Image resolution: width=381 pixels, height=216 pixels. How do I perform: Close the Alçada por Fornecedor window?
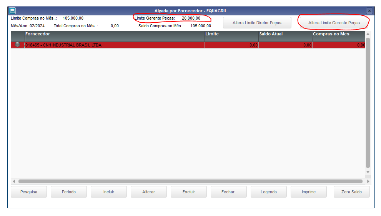(x=369, y=11)
